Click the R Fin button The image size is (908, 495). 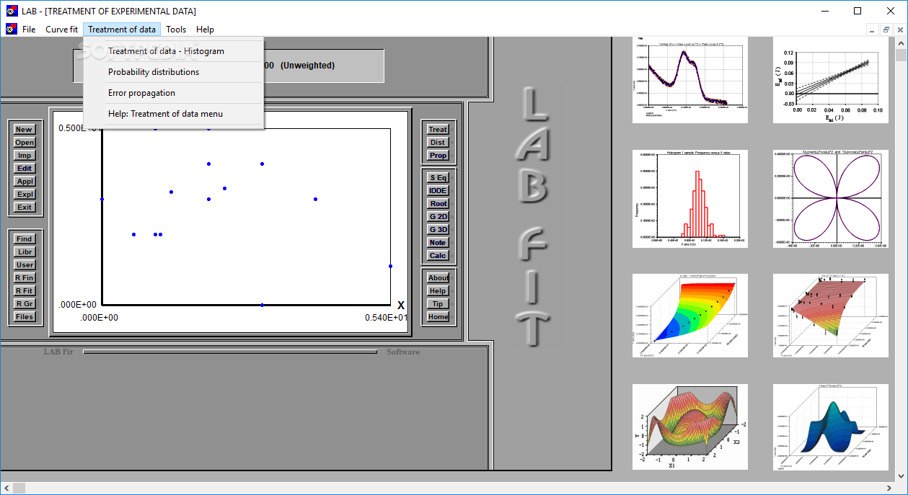coord(25,278)
